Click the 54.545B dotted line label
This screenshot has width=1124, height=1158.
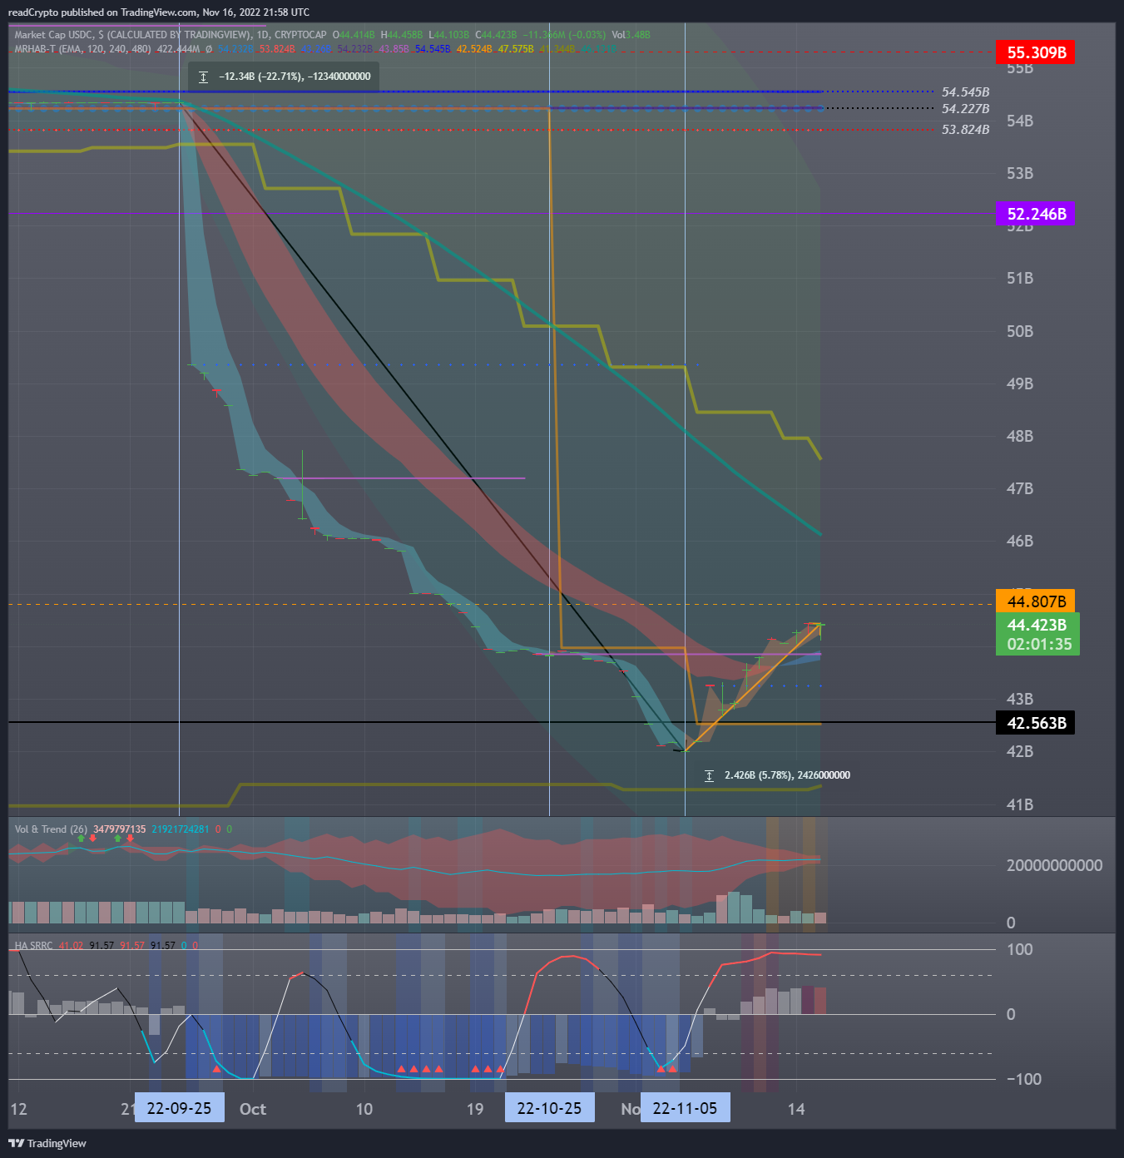[965, 92]
